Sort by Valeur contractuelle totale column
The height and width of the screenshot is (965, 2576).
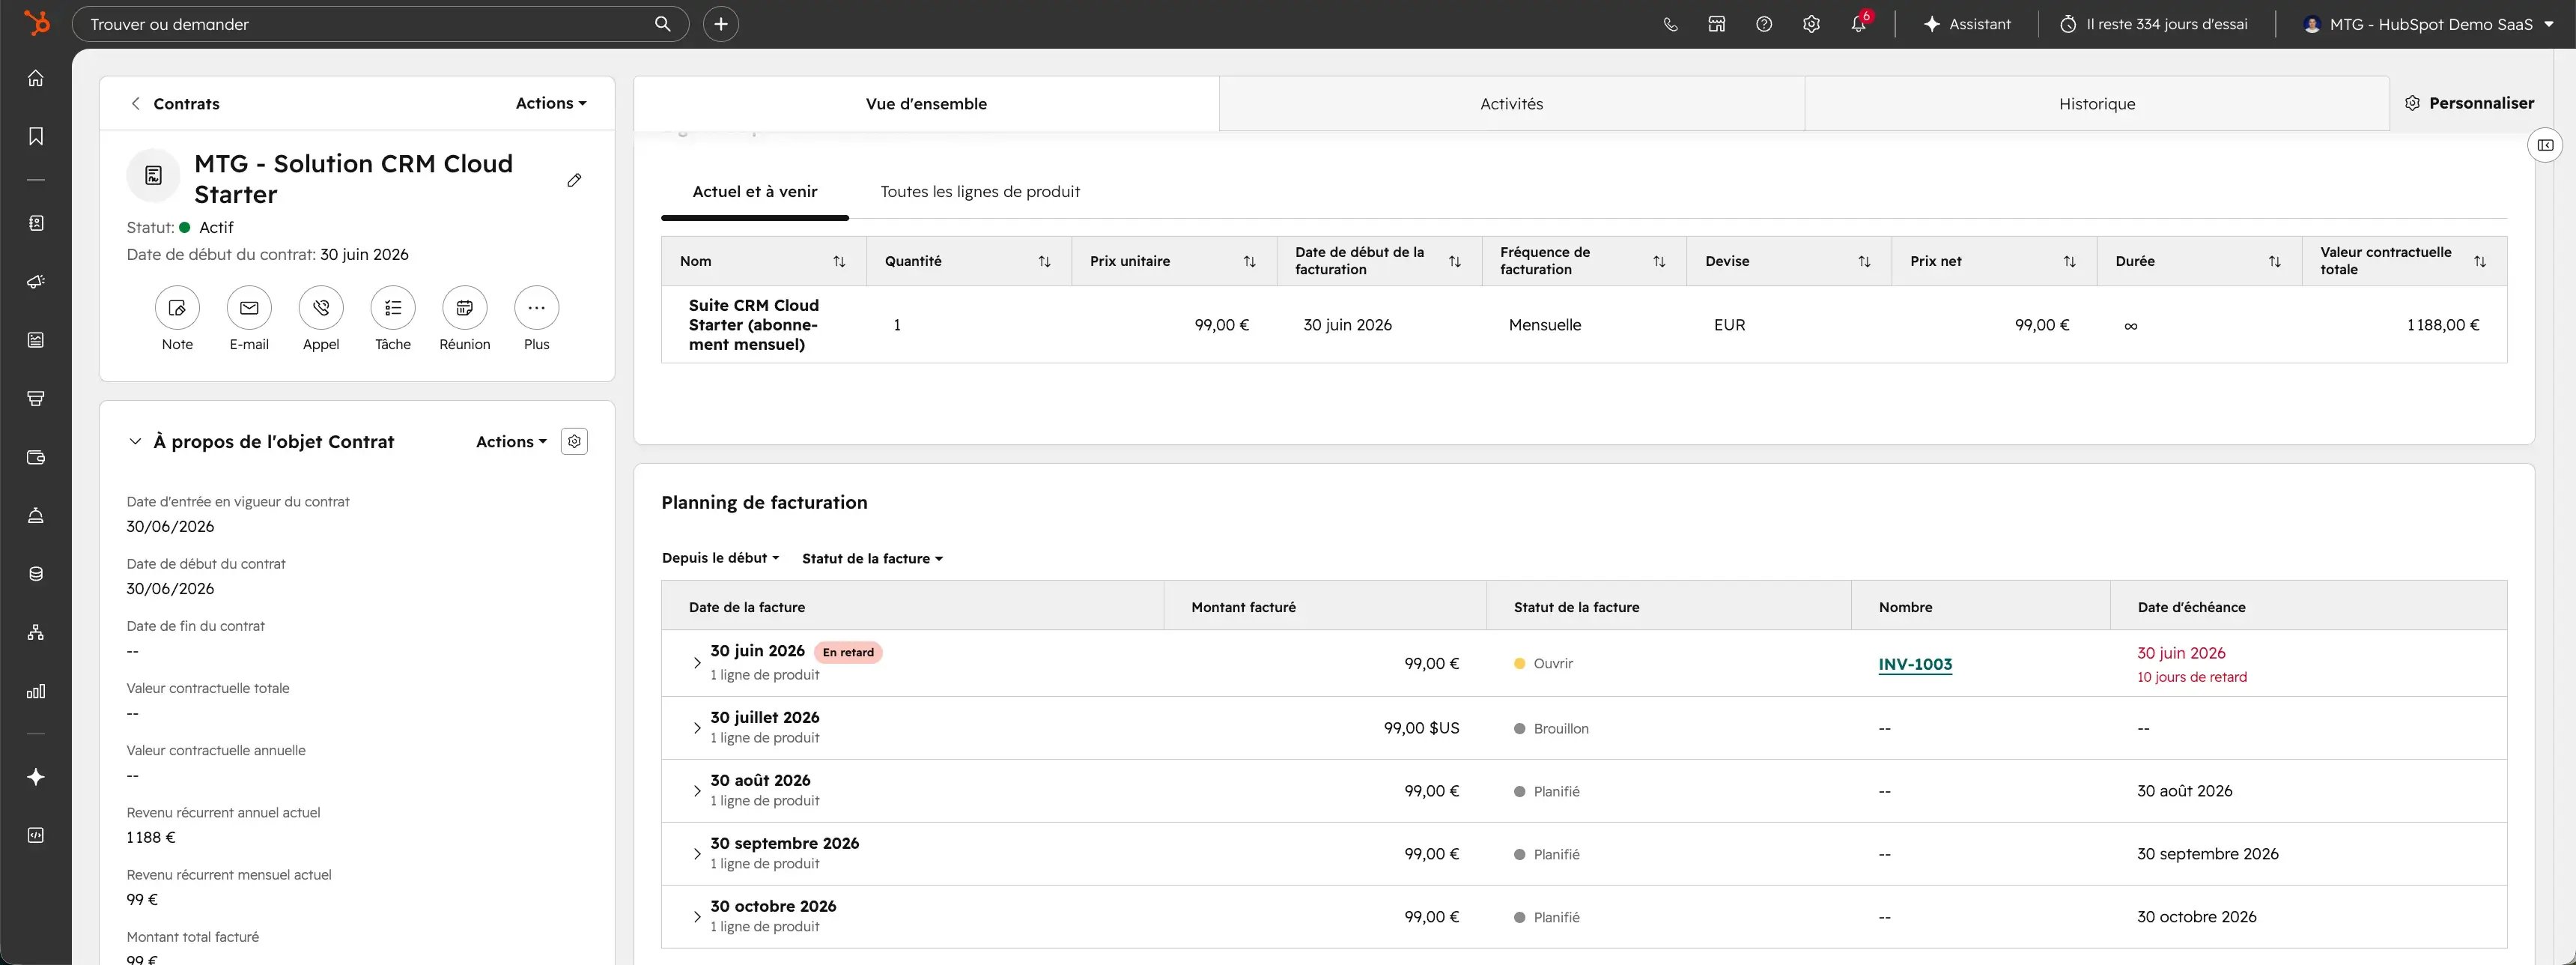tap(2480, 261)
